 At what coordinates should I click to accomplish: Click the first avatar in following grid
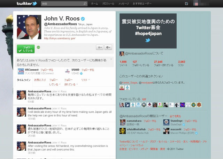point(122,105)
